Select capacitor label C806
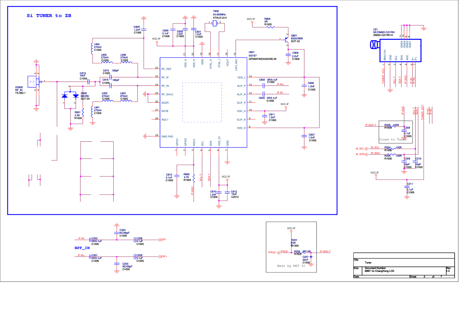 pos(311,83)
